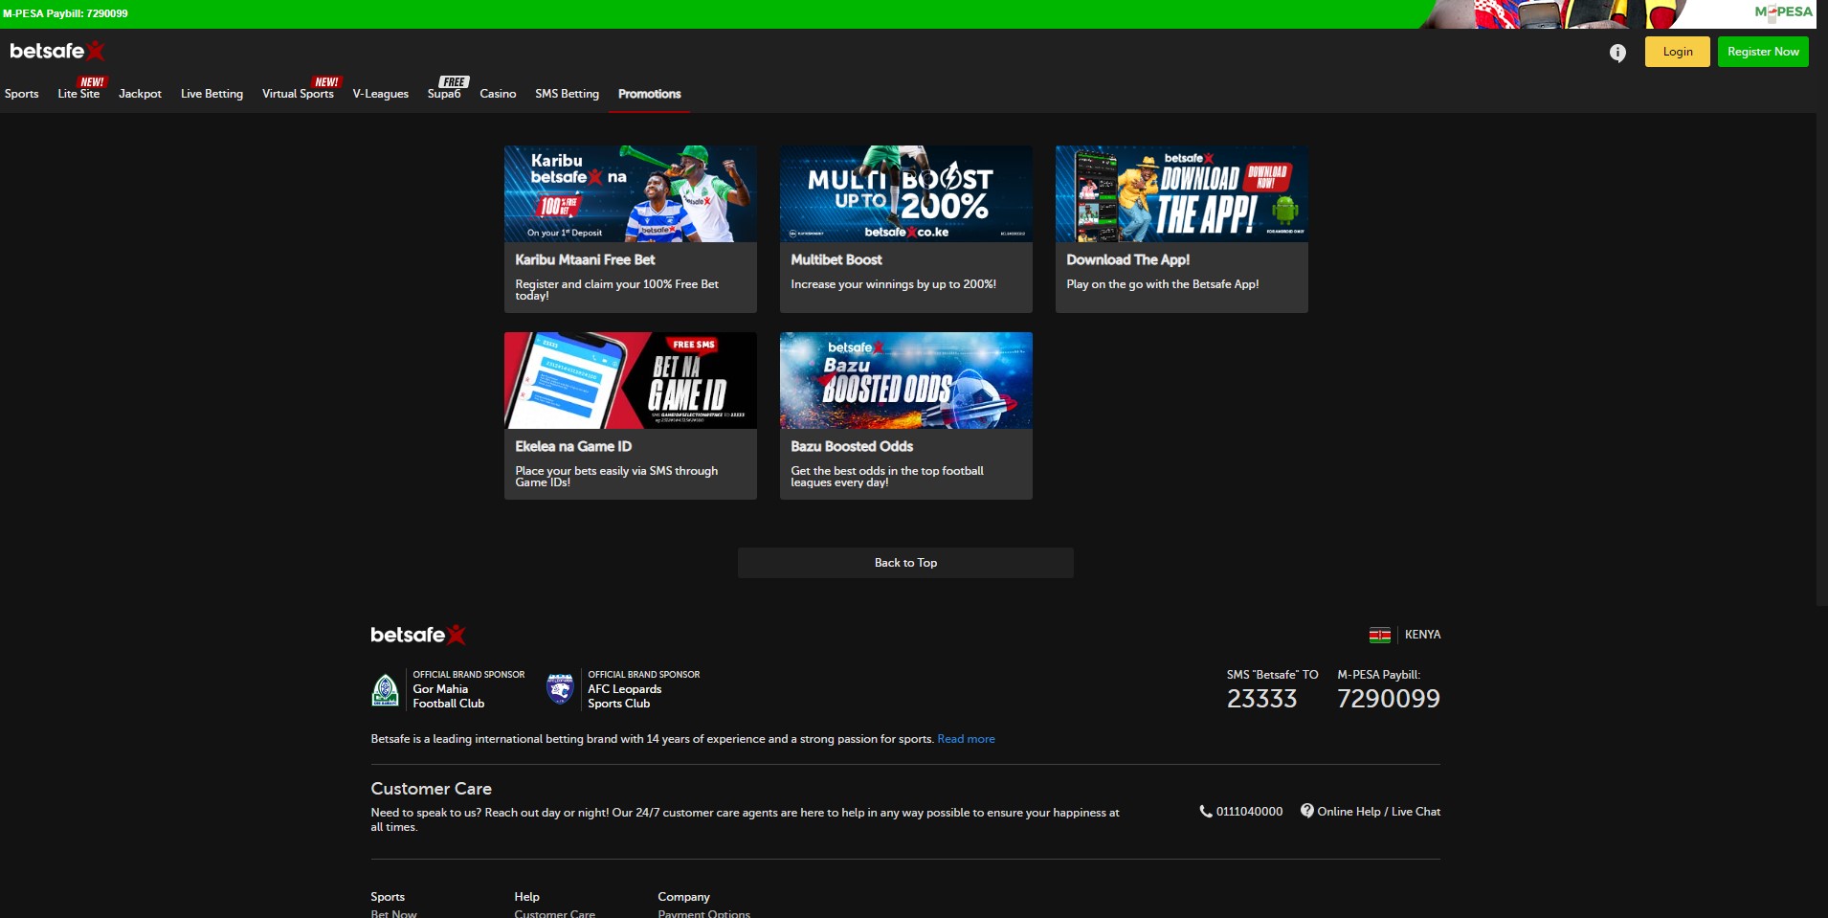This screenshot has width=1828, height=918.
Task: Click the Customer Care heading
Action: coord(431,789)
